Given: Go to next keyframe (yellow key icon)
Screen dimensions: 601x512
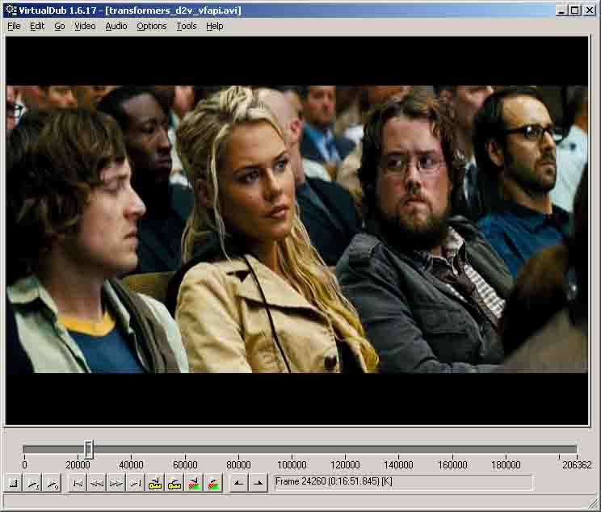Looking at the screenshot, I should 174,483.
